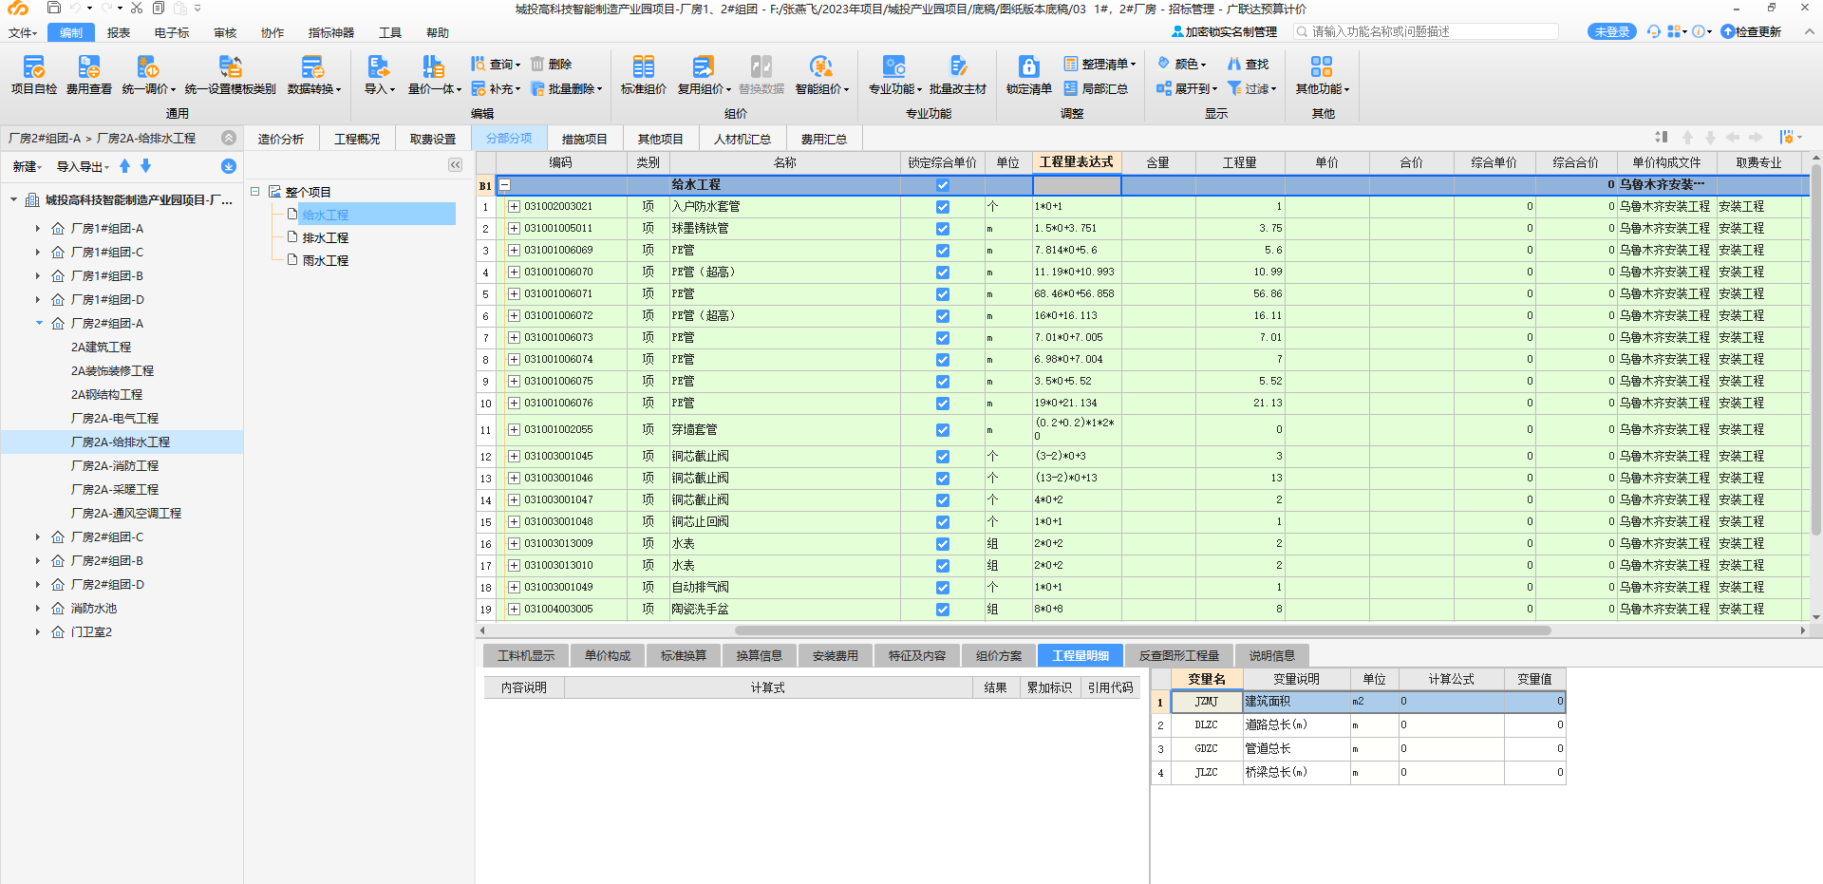1823x884 pixels.
Task: Click the move-up arrow in project panel
Action: pos(124,166)
